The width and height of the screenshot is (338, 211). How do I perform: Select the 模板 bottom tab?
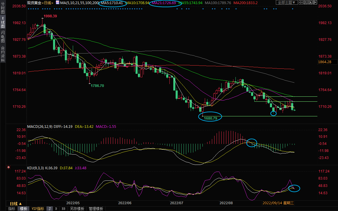24,209
